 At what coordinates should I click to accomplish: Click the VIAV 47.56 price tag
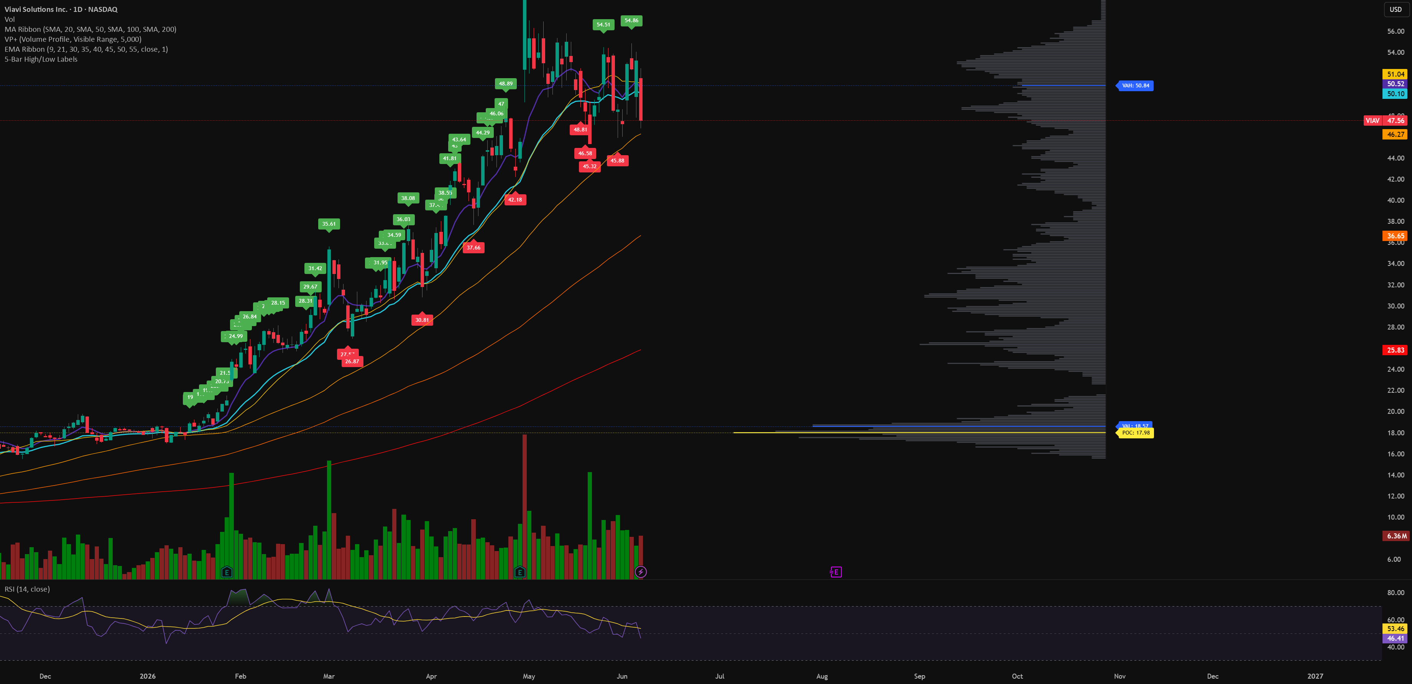(1385, 121)
